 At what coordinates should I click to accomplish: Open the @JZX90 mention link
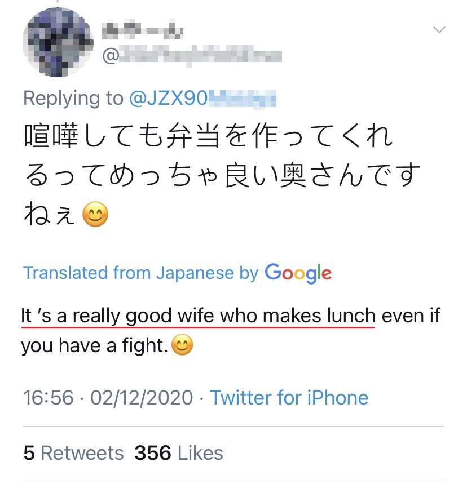click(x=202, y=99)
